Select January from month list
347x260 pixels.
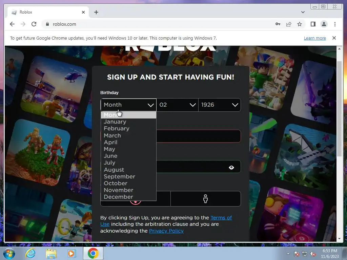click(128, 122)
